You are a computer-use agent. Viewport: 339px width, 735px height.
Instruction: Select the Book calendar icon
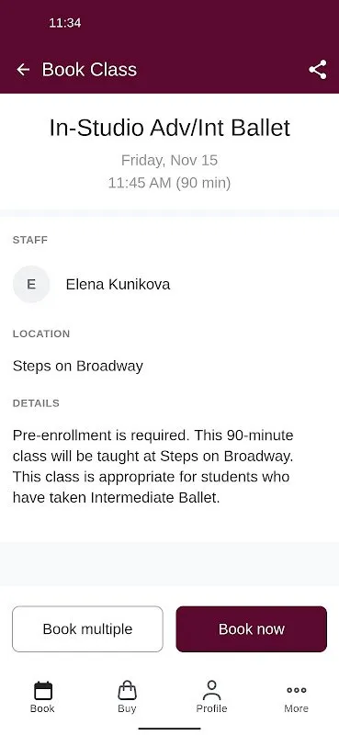tap(42, 691)
